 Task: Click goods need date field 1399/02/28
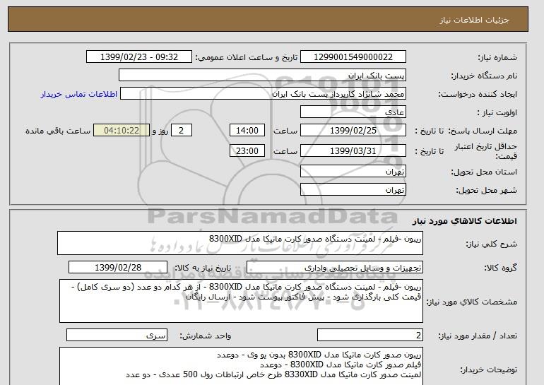(x=118, y=268)
